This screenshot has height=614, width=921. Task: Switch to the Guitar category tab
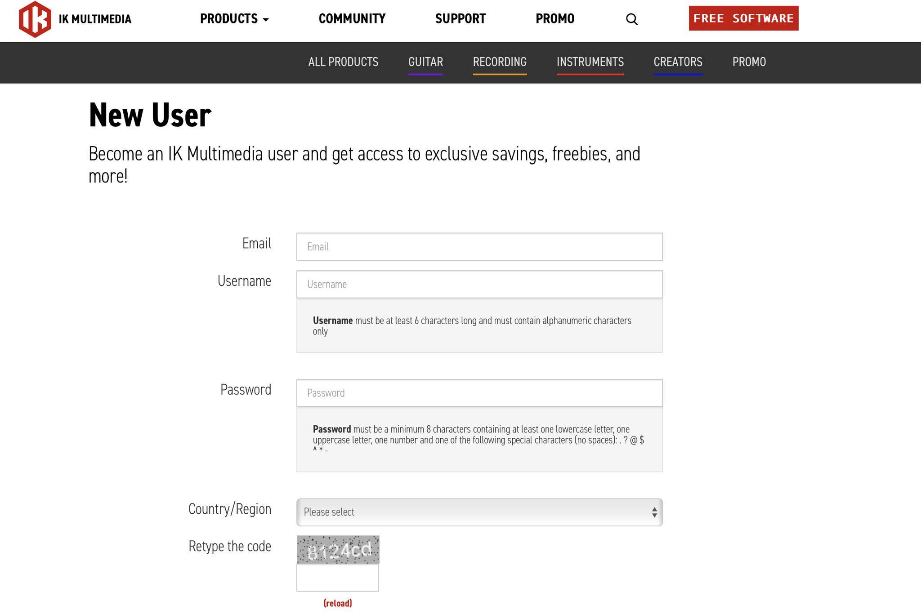[x=425, y=62]
